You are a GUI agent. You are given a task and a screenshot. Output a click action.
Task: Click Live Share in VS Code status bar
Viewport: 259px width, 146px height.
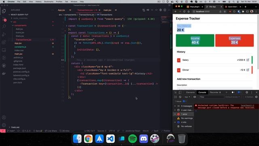pos(51,131)
